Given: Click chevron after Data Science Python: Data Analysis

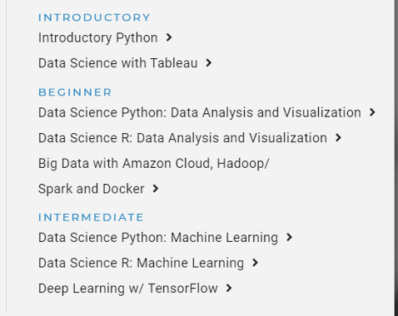Looking at the screenshot, I should [x=372, y=112].
